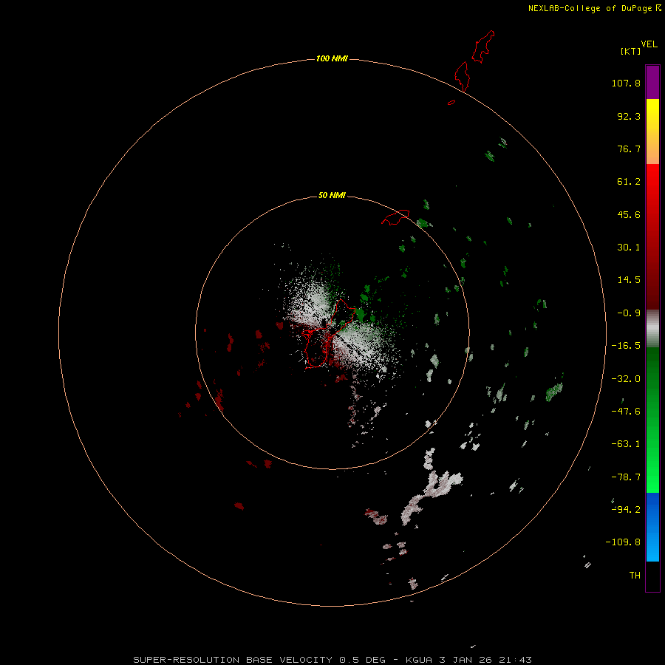This screenshot has width=665, height=665.
Task: Click the 100 NMI range ring label
Action: click(x=332, y=58)
